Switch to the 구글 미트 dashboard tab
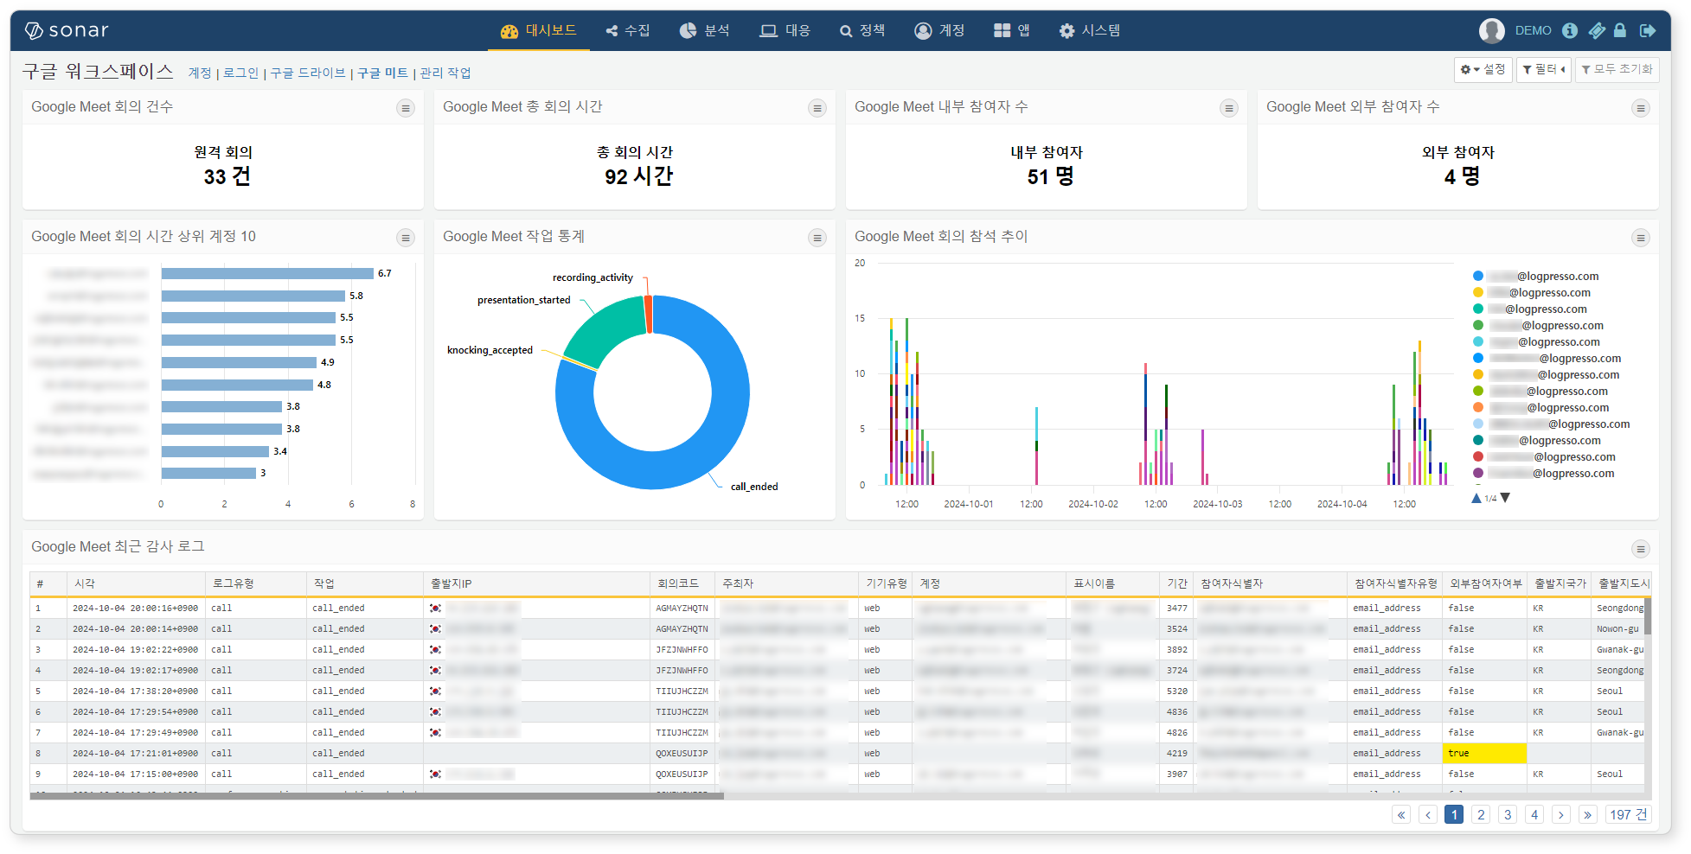 382,73
